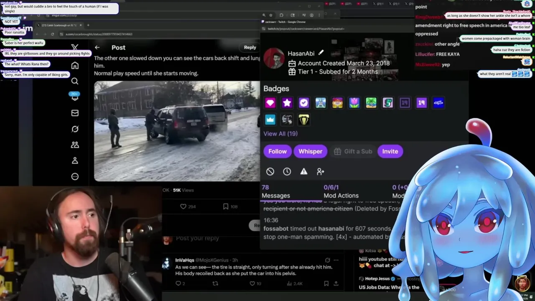
Task: Click View All (19) badges link
Action: [x=280, y=133]
